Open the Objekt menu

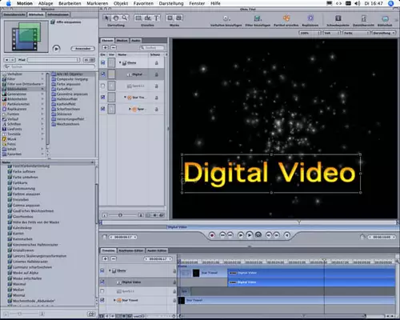(x=121, y=3)
